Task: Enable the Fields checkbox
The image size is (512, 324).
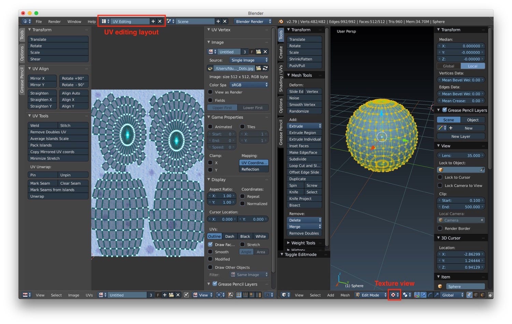Action: [x=210, y=100]
